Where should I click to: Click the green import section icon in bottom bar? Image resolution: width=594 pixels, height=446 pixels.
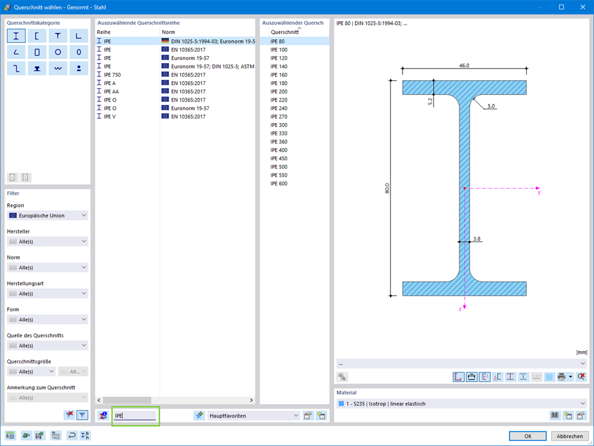click(26, 436)
